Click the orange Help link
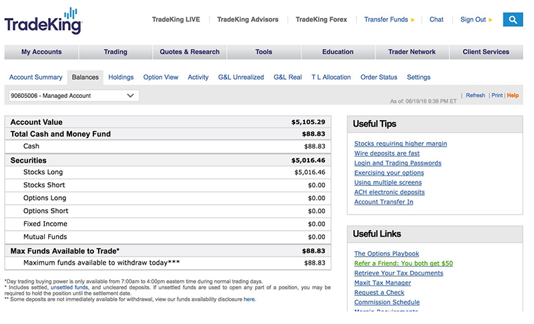This screenshot has height=324, width=534. pos(513,95)
